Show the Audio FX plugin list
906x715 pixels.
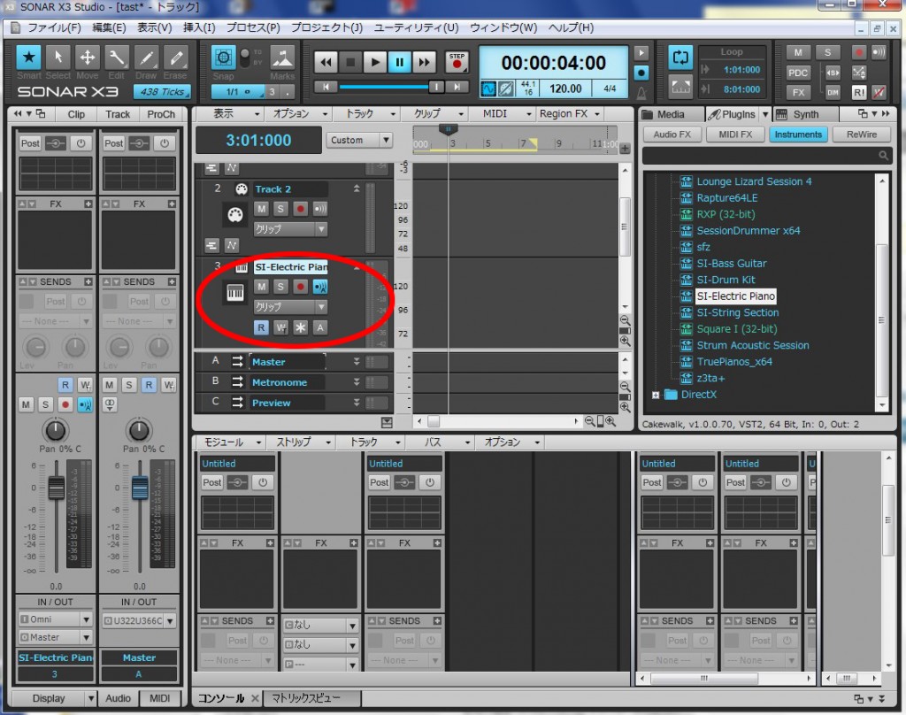(x=672, y=135)
